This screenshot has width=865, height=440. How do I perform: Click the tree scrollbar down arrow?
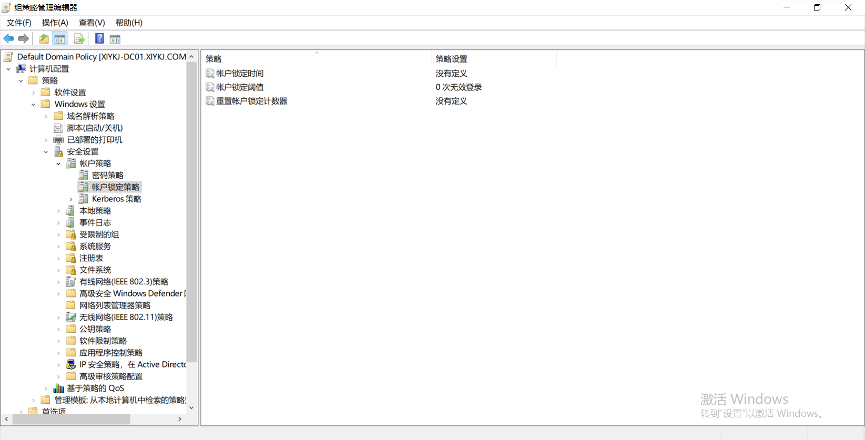(x=191, y=407)
